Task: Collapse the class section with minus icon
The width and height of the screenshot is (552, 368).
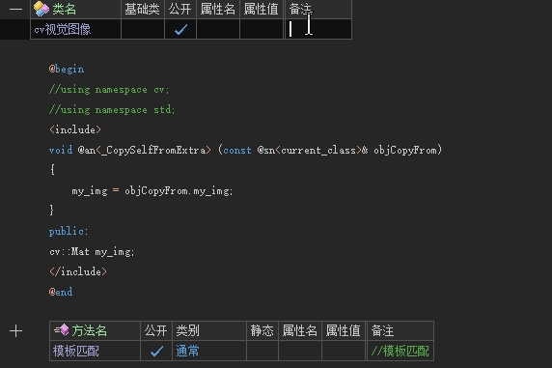Action: (x=15, y=9)
